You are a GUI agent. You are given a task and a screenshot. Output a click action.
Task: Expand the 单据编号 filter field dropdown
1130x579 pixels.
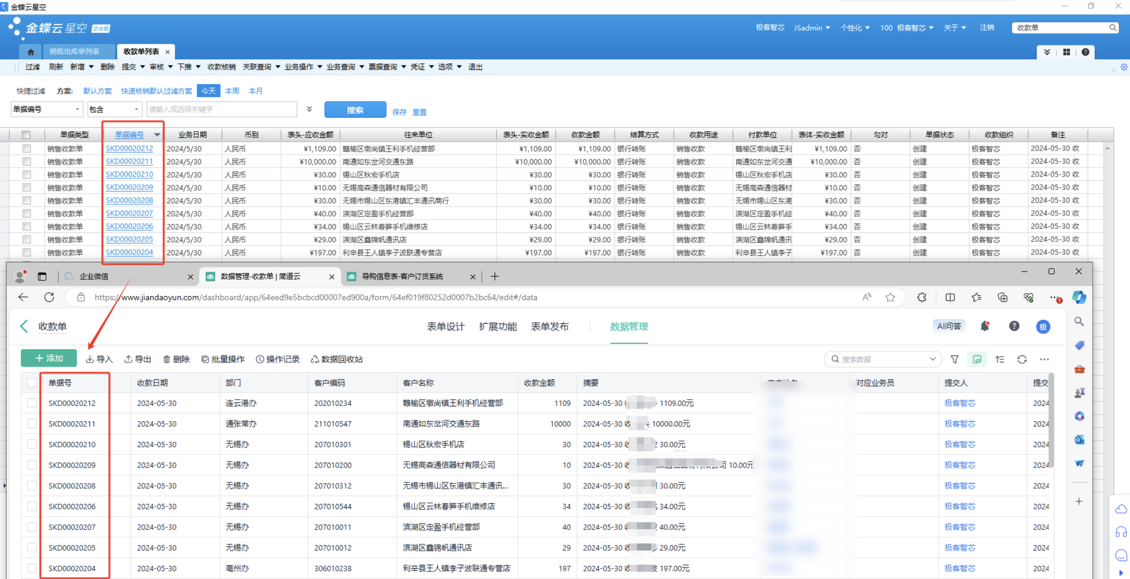click(77, 109)
